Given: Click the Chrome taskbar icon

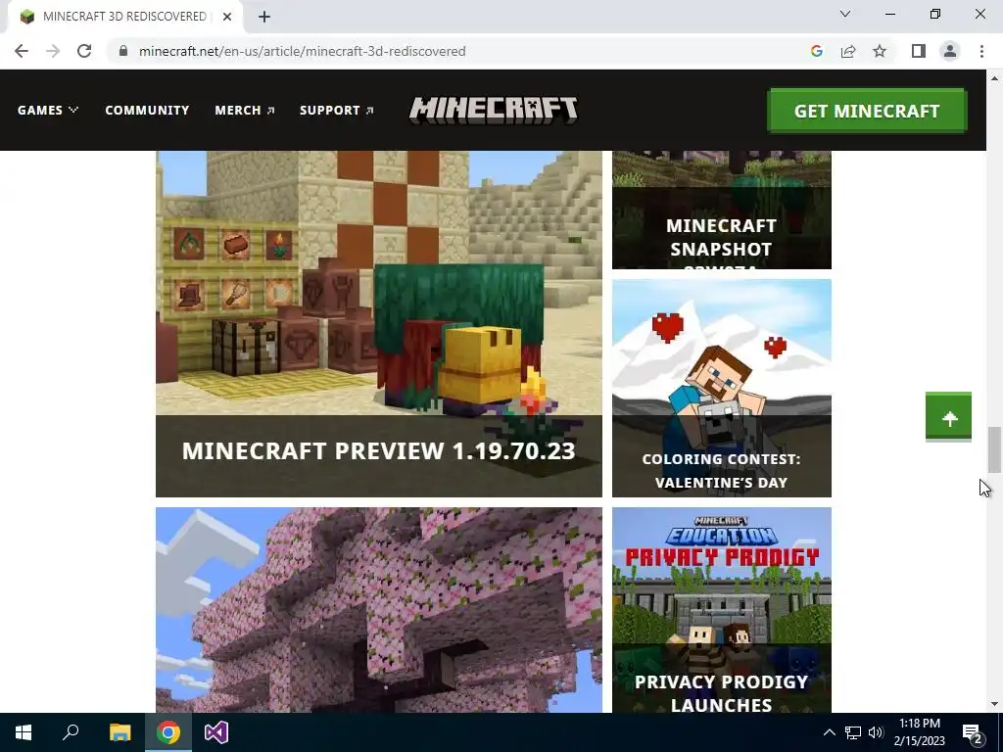Looking at the screenshot, I should 168,732.
